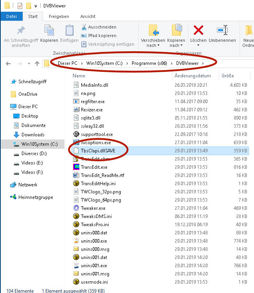Click the Ausschneiden scissors icon
The width and height of the screenshot is (254, 293).
click(84, 27)
